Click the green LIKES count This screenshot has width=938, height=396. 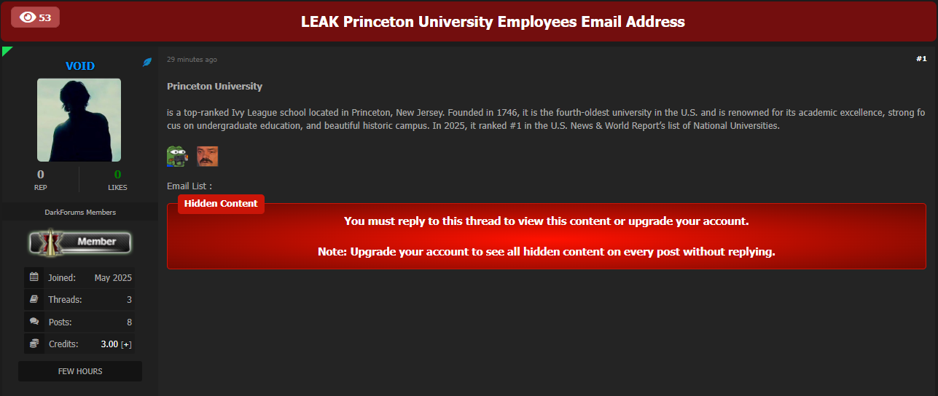(x=117, y=175)
